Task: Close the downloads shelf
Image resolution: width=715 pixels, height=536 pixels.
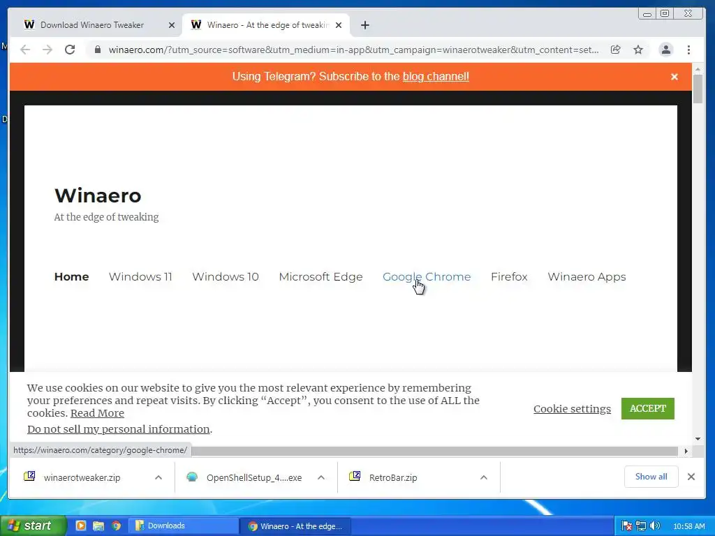Action: point(691,477)
